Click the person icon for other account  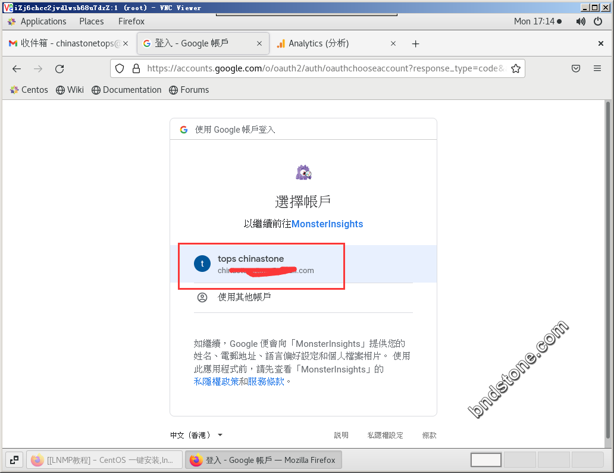point(202,297)
